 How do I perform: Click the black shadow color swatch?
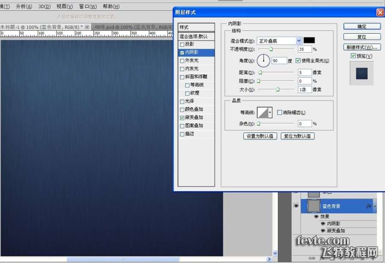point(309,41)
